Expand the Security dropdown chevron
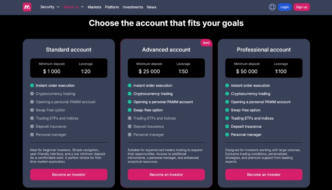The width and height of the screenshot is (332, 190). (x=58, y=7)
